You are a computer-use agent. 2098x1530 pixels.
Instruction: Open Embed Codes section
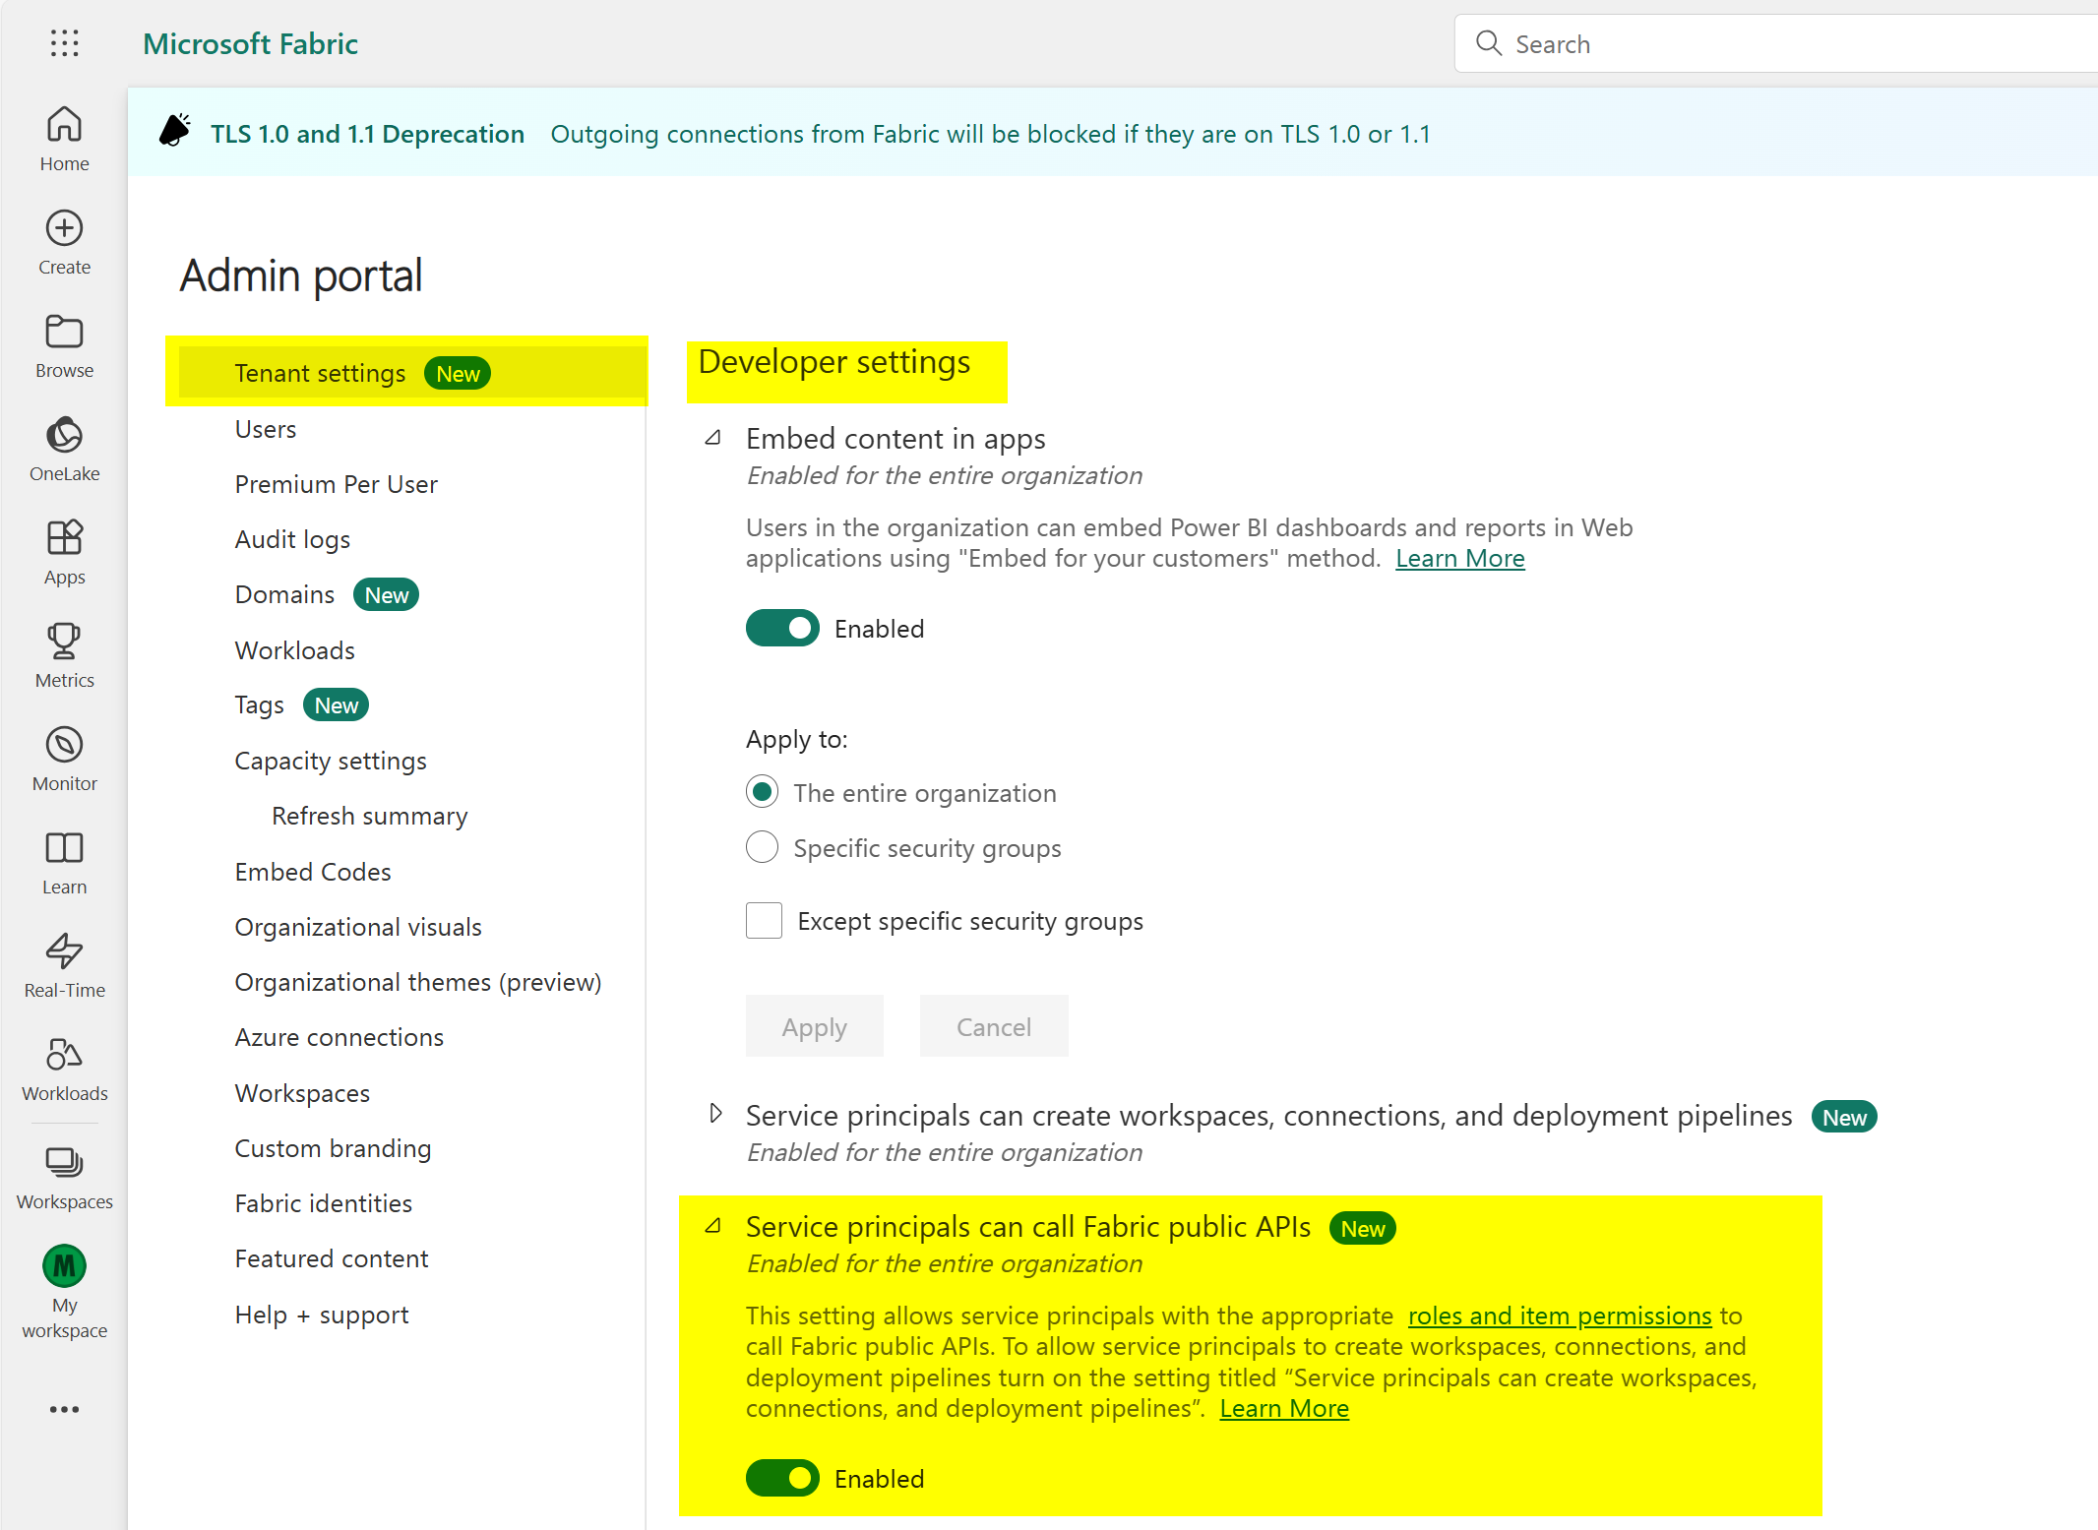pyautogui.click(x=313, y=872)
